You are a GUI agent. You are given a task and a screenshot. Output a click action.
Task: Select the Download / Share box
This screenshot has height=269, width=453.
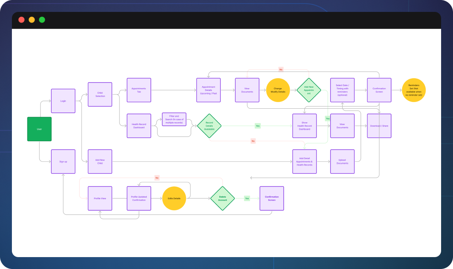[379, 126]
